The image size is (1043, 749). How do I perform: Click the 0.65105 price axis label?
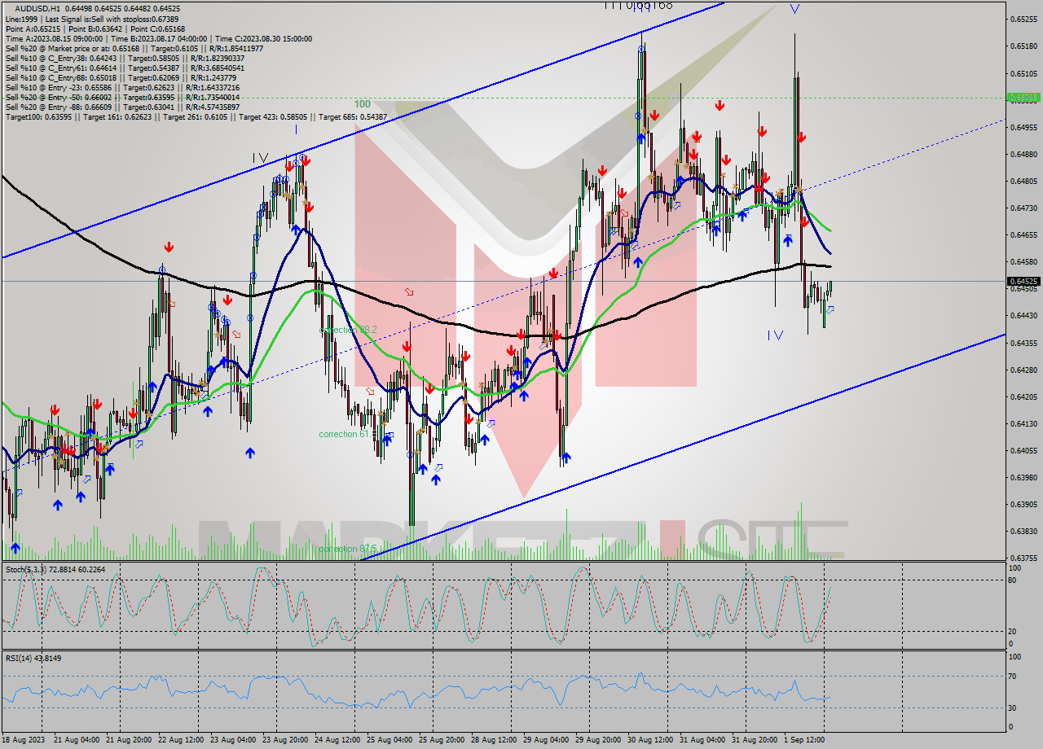tap(1023, 73)
